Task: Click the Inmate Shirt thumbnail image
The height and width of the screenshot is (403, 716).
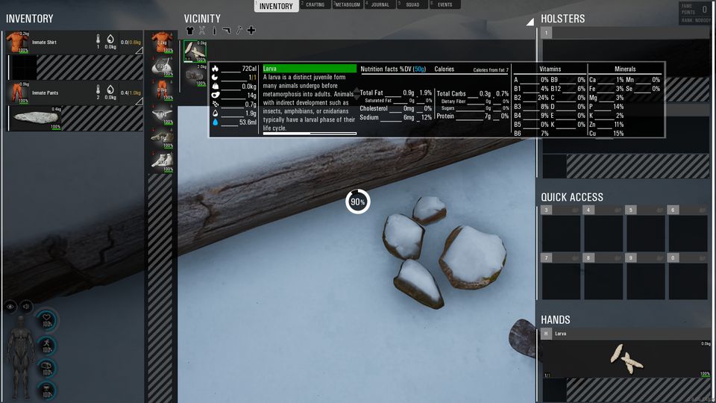Action: 17,42
